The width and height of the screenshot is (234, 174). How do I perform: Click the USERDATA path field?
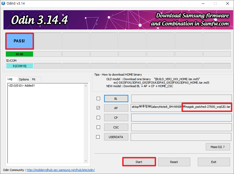[x=181, y=137]
